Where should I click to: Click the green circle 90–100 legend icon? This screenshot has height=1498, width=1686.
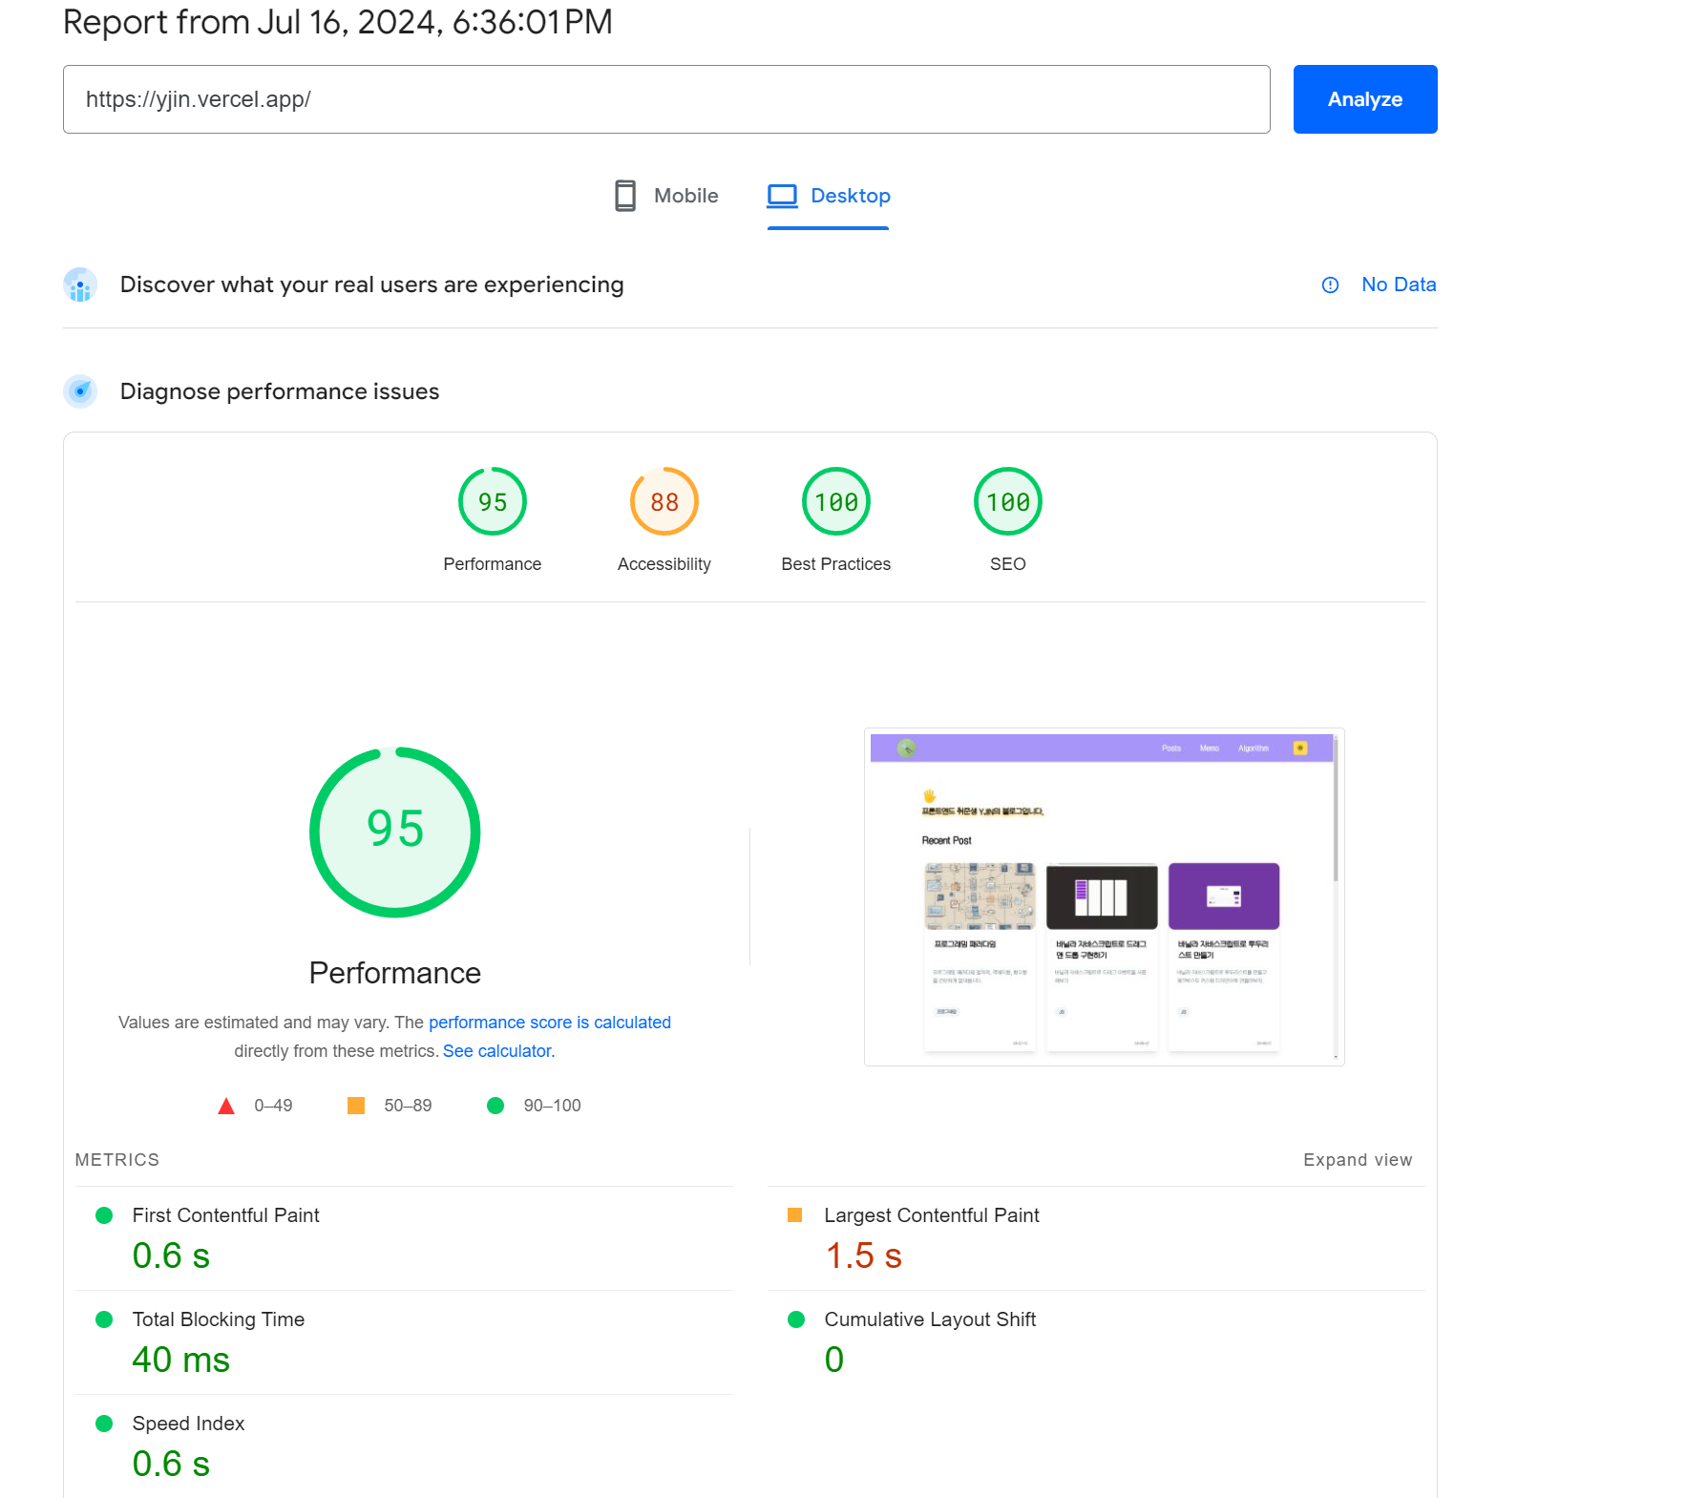(x=495, y=1106)
